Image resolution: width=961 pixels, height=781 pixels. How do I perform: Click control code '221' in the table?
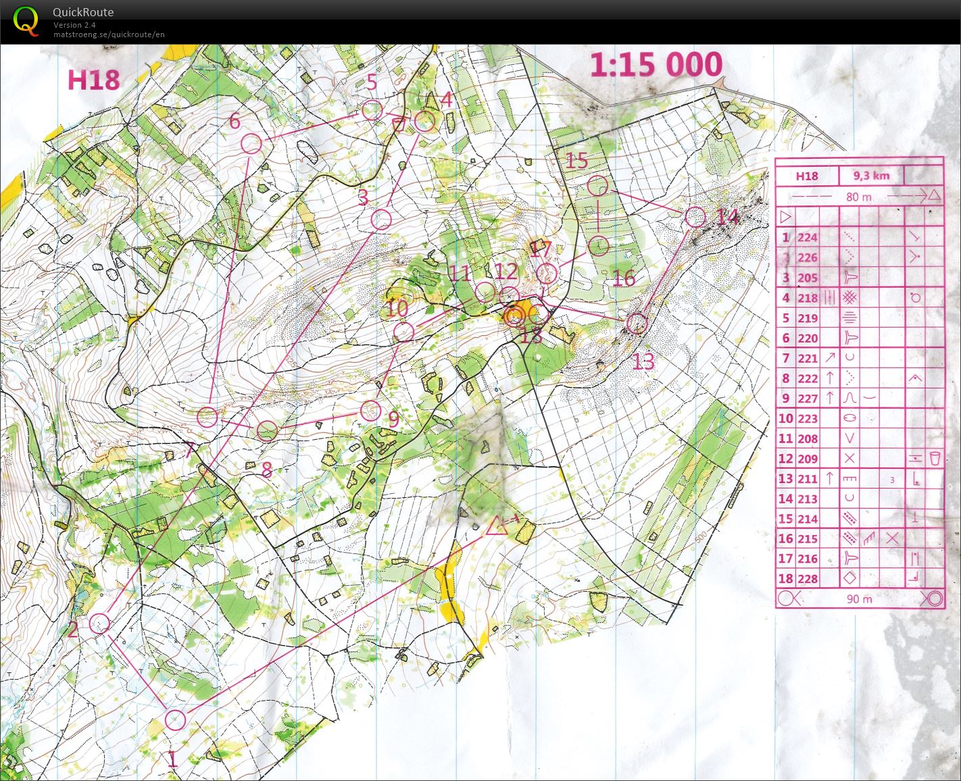pyautogui.click(x=808, y=359)
